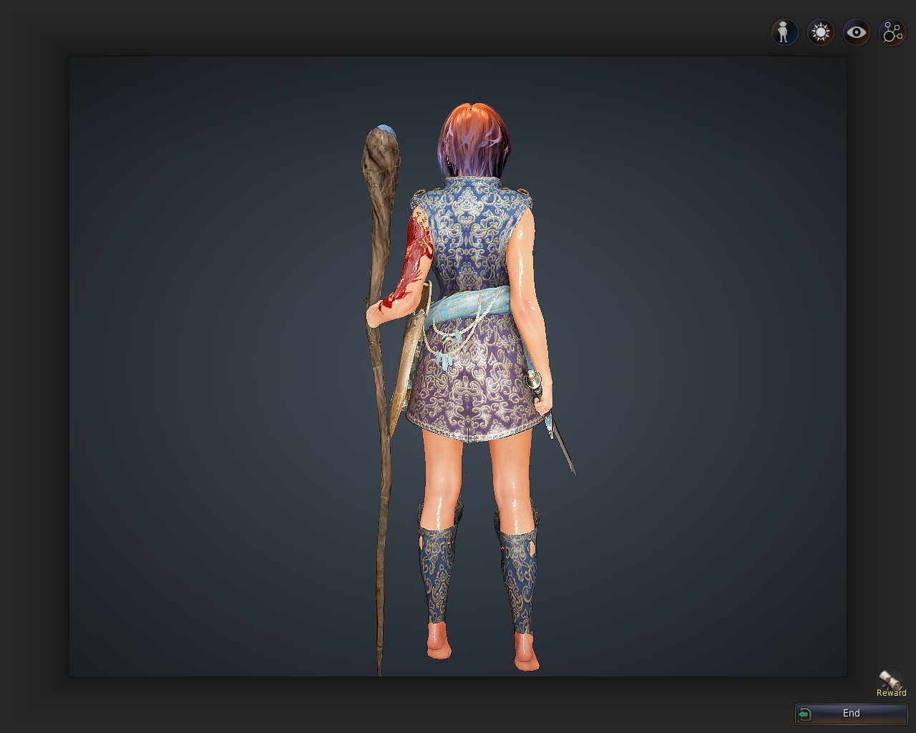Click empty preview background left of the staff
Image resolution: width=916 pixels, height=733 pixels.
pos(215,358)
